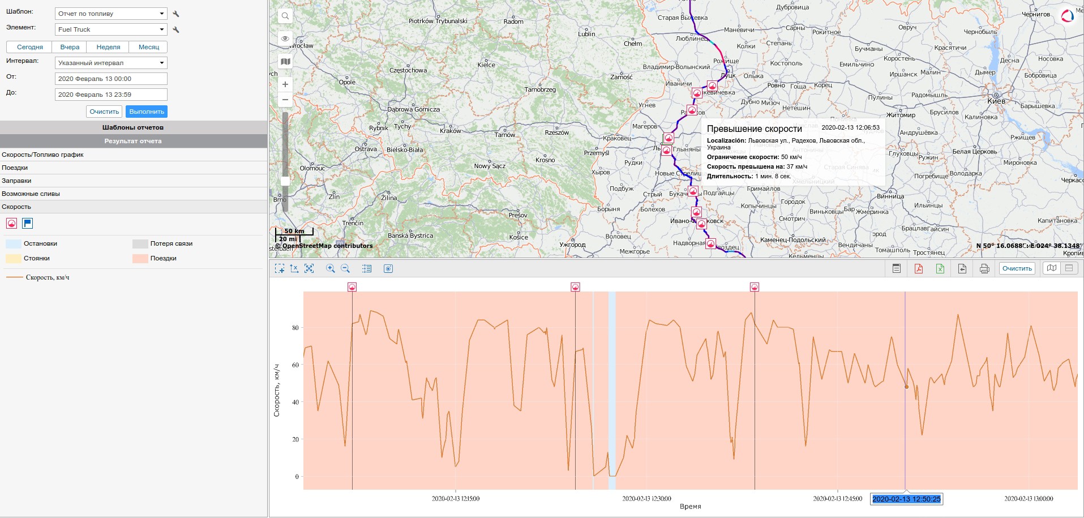Image resolution: width=1084 pixels, height=518 pixels.
Task: Zoom out the chart with magnifier minus
Action: pos(345,269)
